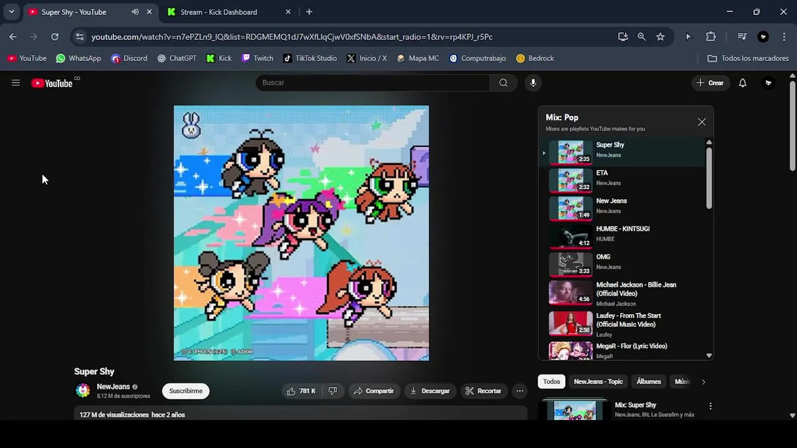The image size is (797, 448).
Task: Activate voice search microphone
Action: [x=533, y=83]
